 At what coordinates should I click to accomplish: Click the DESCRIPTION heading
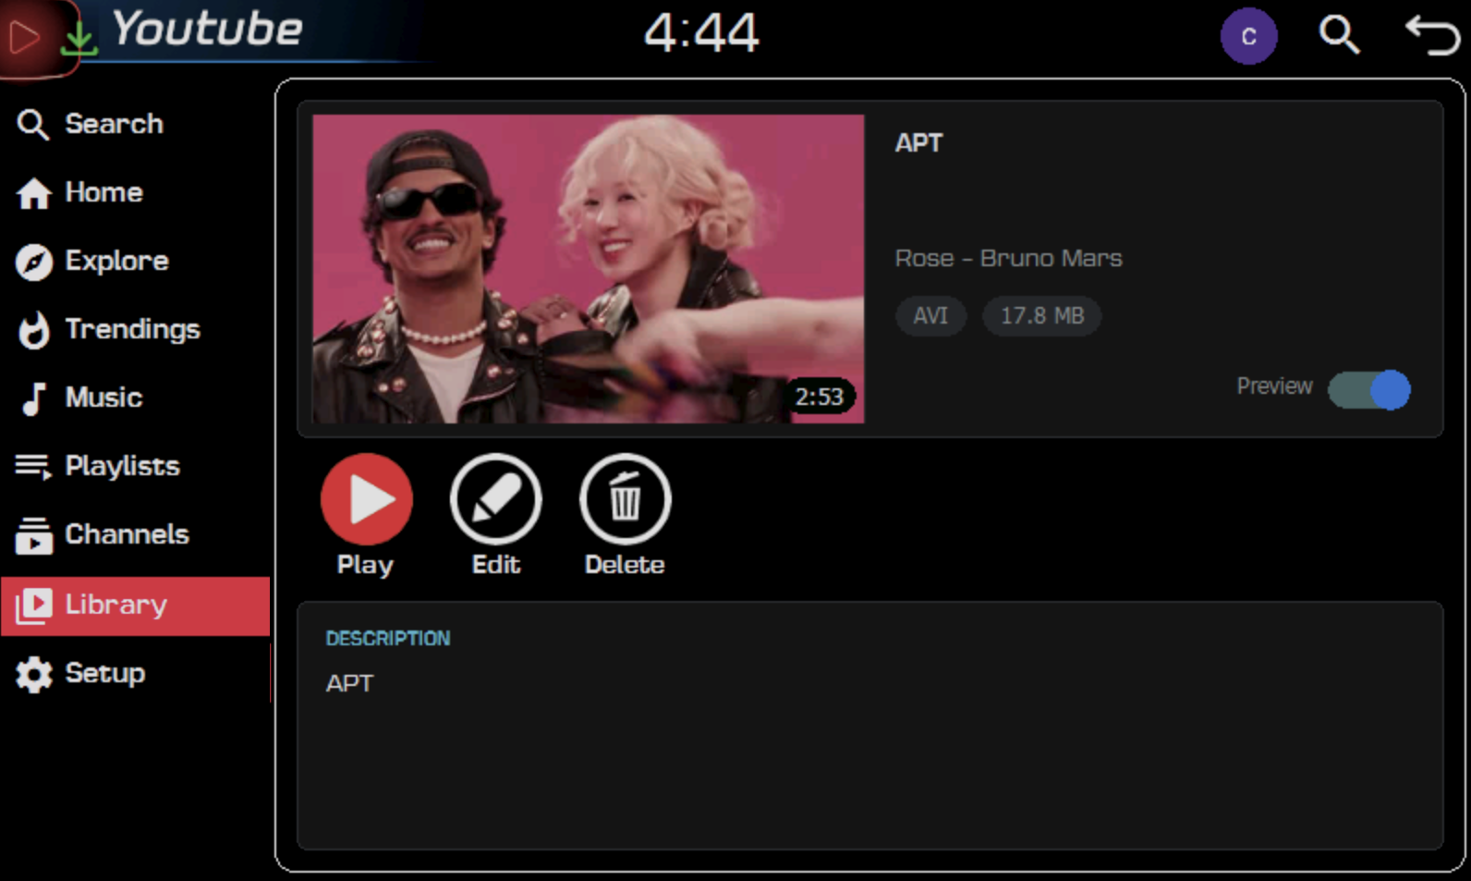(x=388, y=639)
